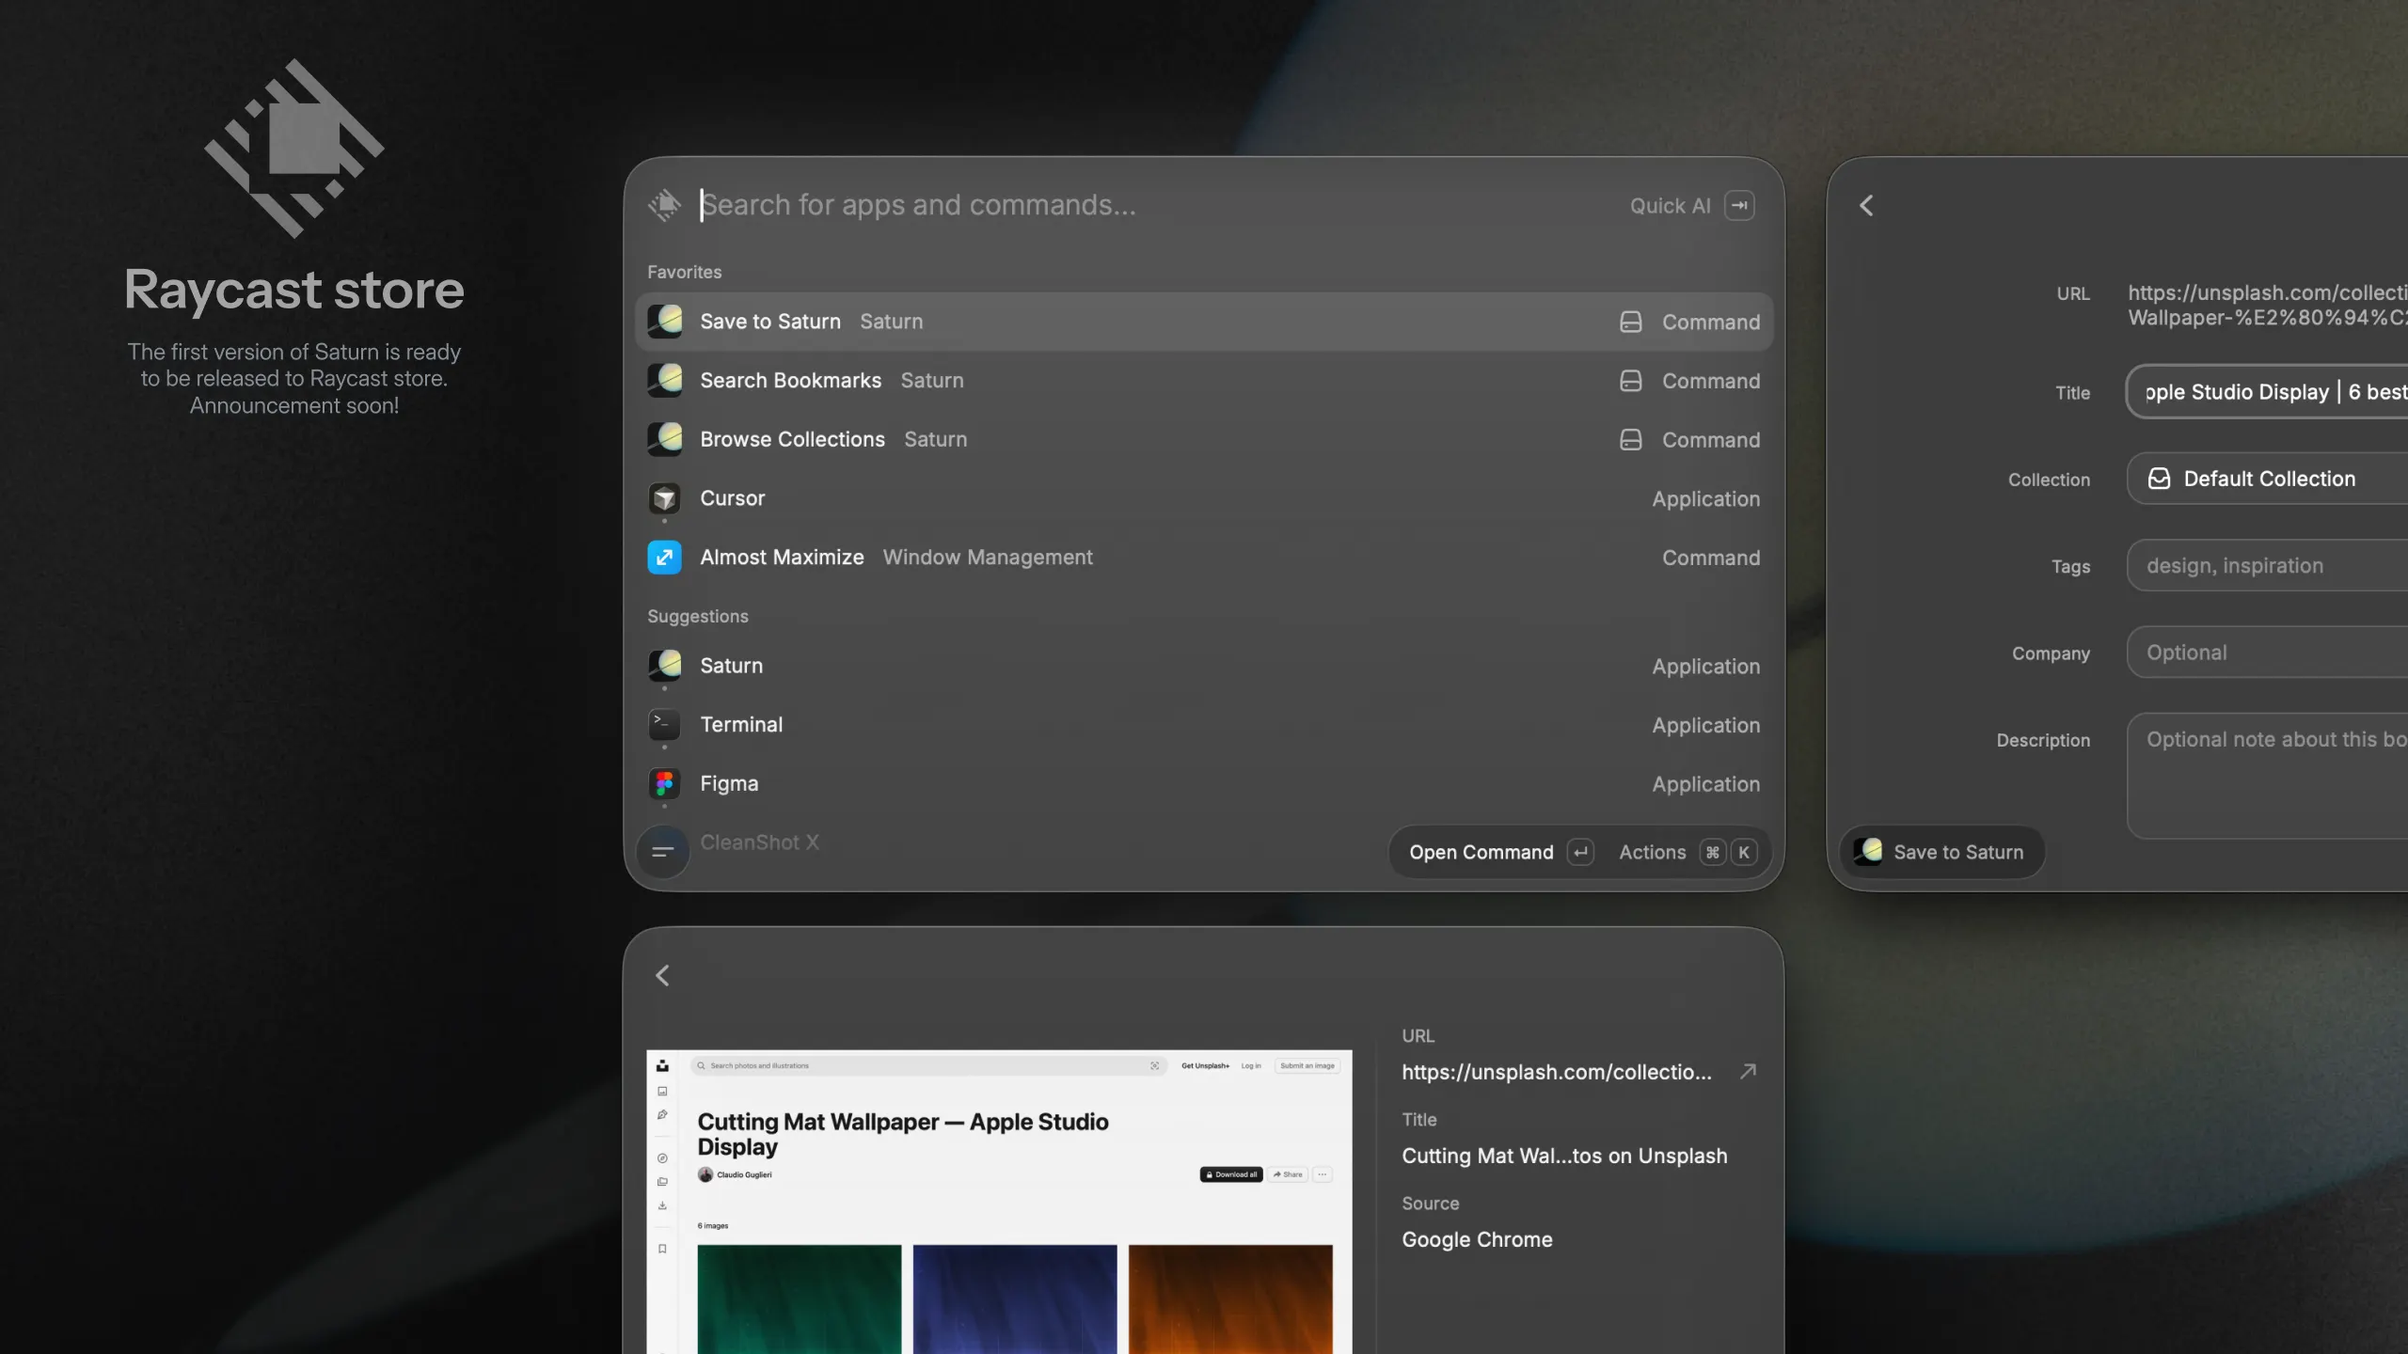This screenshot has height=1354, width=2408.
Task: Click the 'Cutting Mat Wal...tos on Unsplash' title
Action: 1564,1156
